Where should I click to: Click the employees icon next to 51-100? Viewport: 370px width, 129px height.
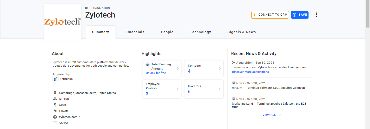(55, 99)
